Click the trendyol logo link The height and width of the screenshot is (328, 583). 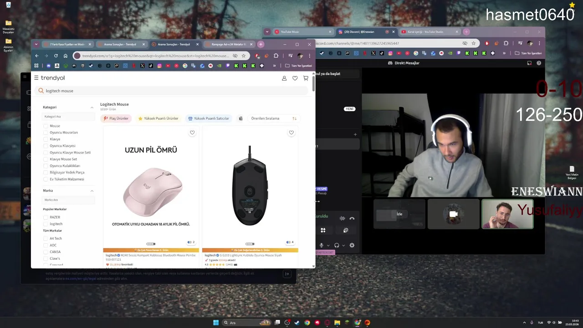(x=52, y=78)
